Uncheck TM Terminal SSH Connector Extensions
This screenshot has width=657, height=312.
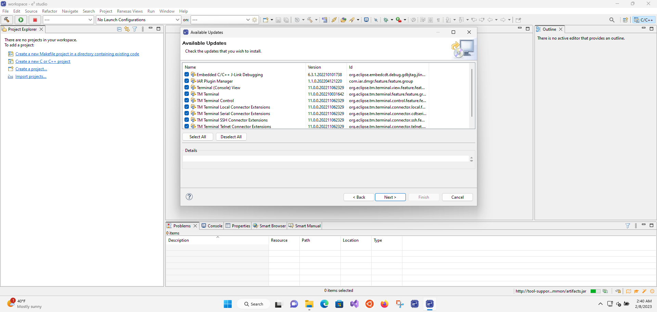pos(186,120)
